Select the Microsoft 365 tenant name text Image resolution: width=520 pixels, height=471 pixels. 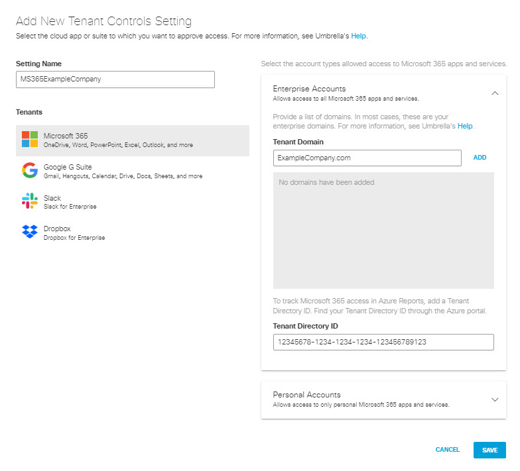coord(66,136)
